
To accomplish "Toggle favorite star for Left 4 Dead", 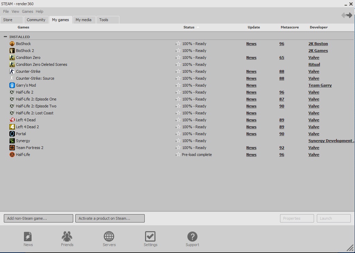I will pyautogui.click(x=178, y=120).
